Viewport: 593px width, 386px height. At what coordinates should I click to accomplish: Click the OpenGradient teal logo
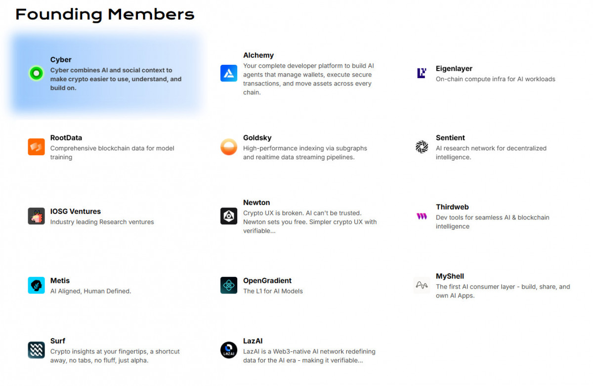[x=229, y=285]
